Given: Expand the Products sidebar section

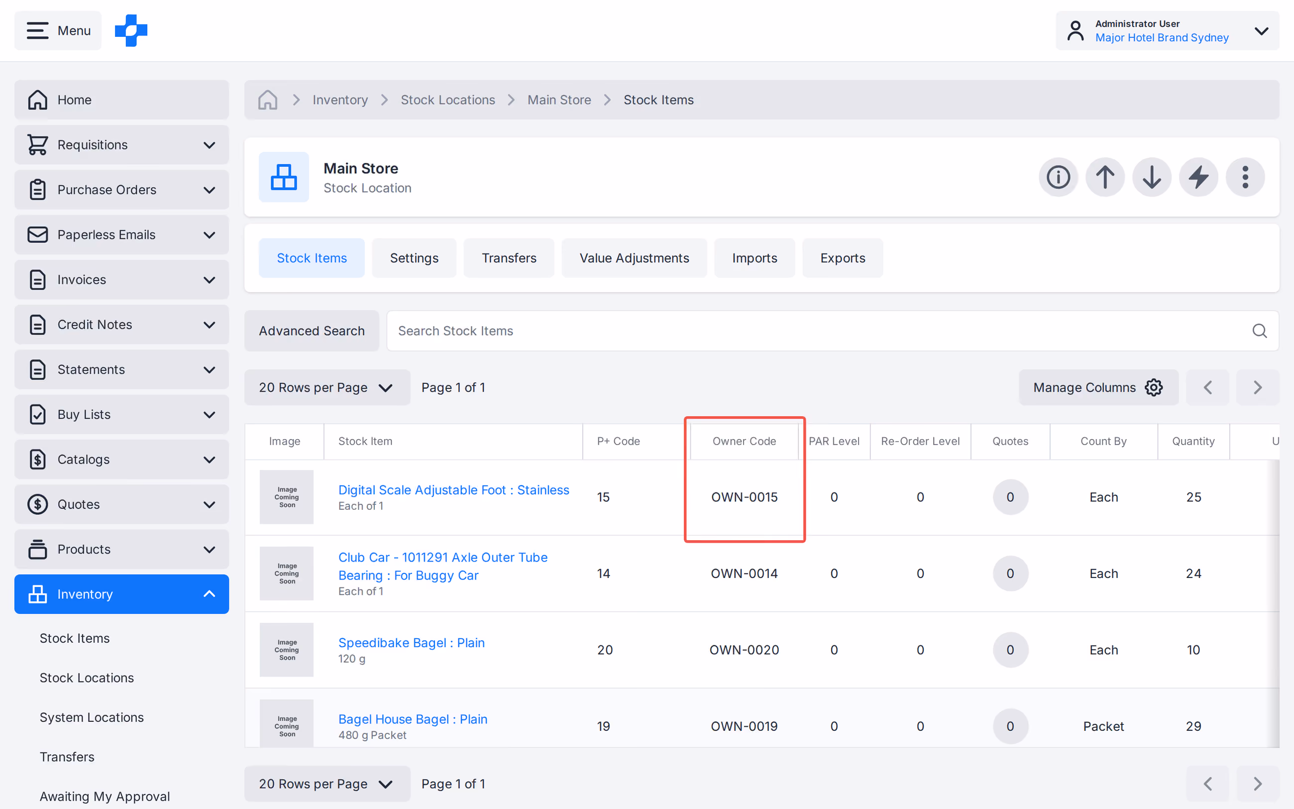Looking at the screenshot, I should click(x=121, y=549).
